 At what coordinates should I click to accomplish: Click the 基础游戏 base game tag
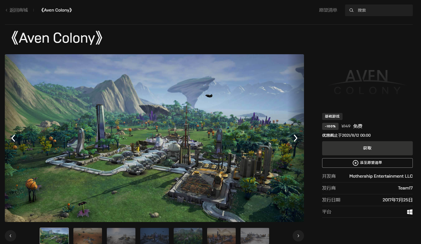click(x=332, y=116)
